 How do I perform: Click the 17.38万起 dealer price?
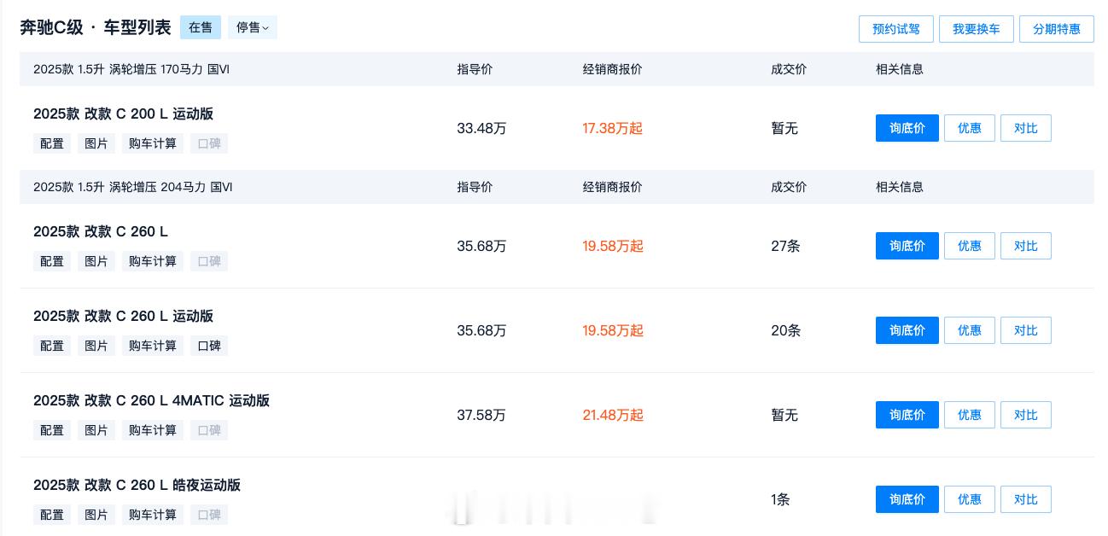pos(613,128)
